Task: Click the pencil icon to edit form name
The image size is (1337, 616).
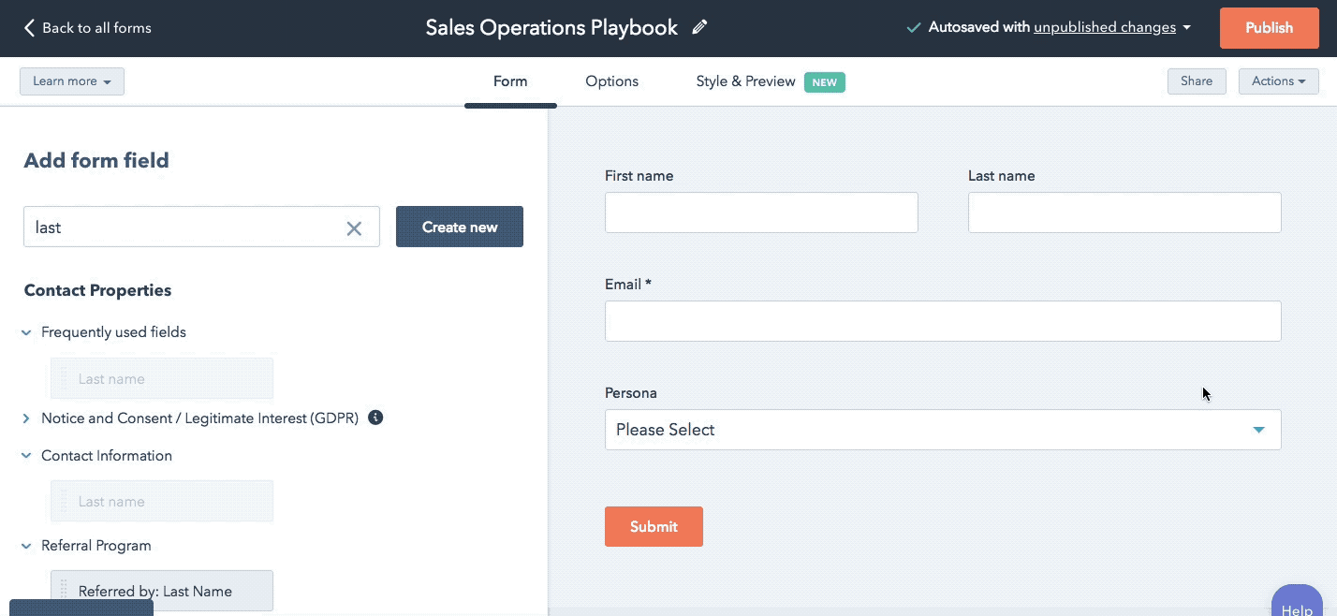Action: 699,27
